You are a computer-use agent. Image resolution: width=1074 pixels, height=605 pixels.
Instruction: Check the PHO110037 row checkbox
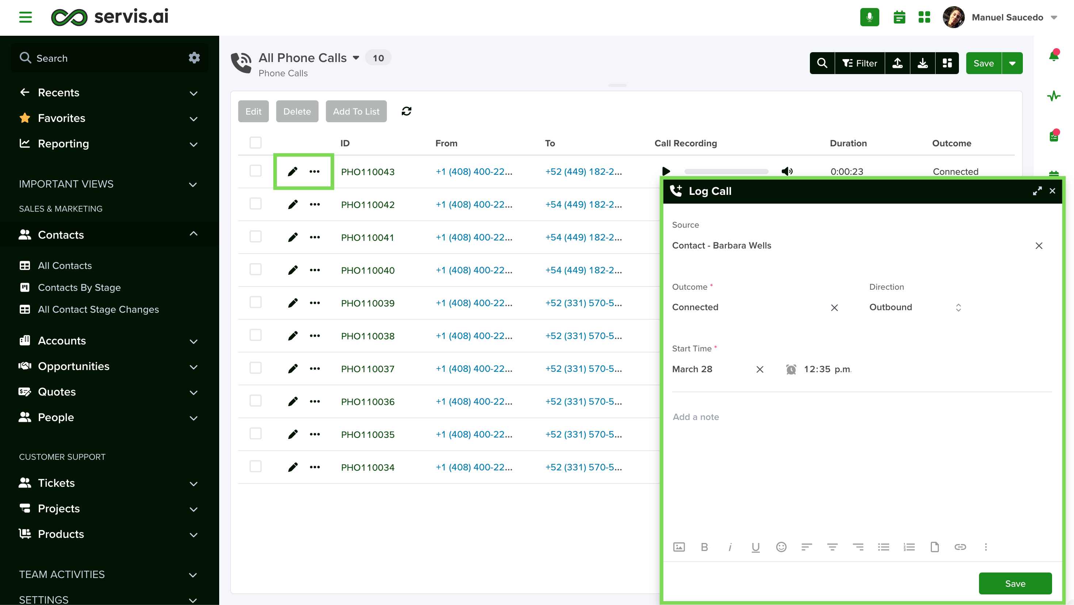tap(256, 369)
